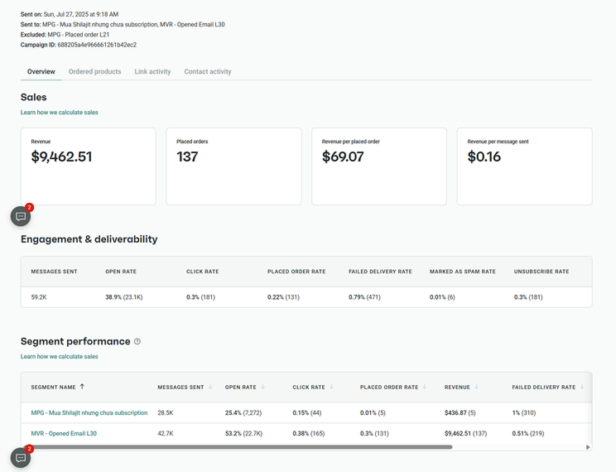The width and height of the screenshot is (616, 472).
Task: Sort by Segment Name arrow
Action: 82,387
